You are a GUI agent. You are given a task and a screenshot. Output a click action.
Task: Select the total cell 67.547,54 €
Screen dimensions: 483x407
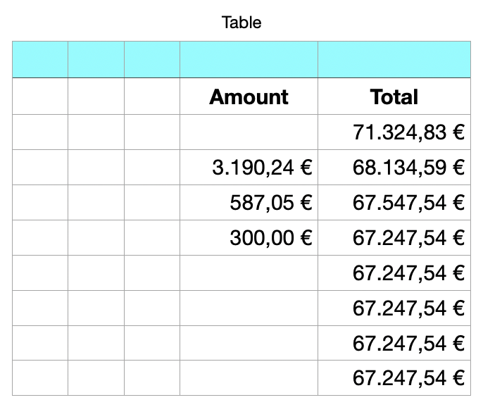394,202
